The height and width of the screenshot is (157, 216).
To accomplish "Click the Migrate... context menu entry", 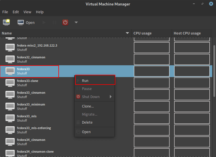I will (x=95, y=114).
